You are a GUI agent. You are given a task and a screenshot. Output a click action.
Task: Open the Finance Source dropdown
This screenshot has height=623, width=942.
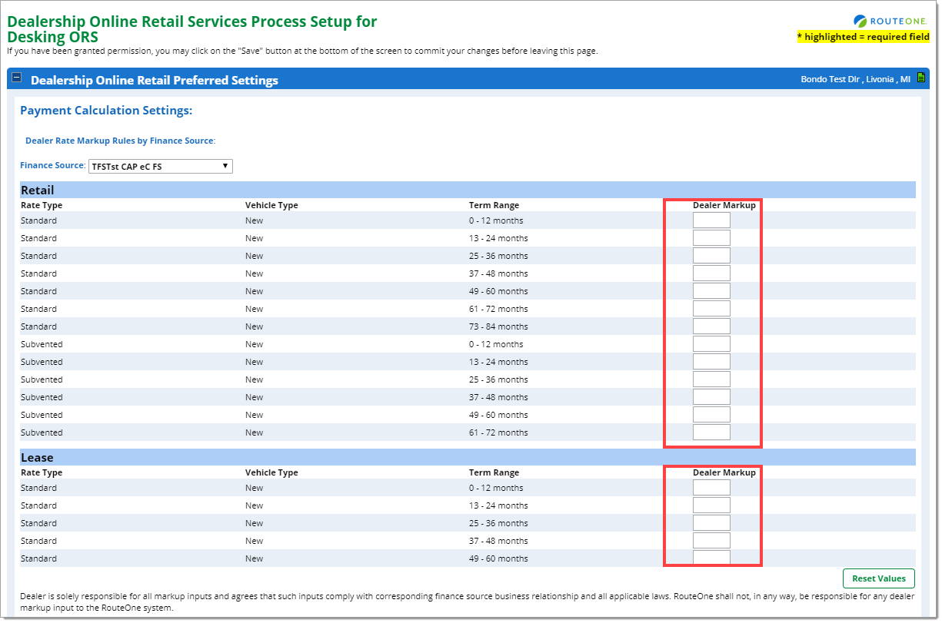[160, 167]
